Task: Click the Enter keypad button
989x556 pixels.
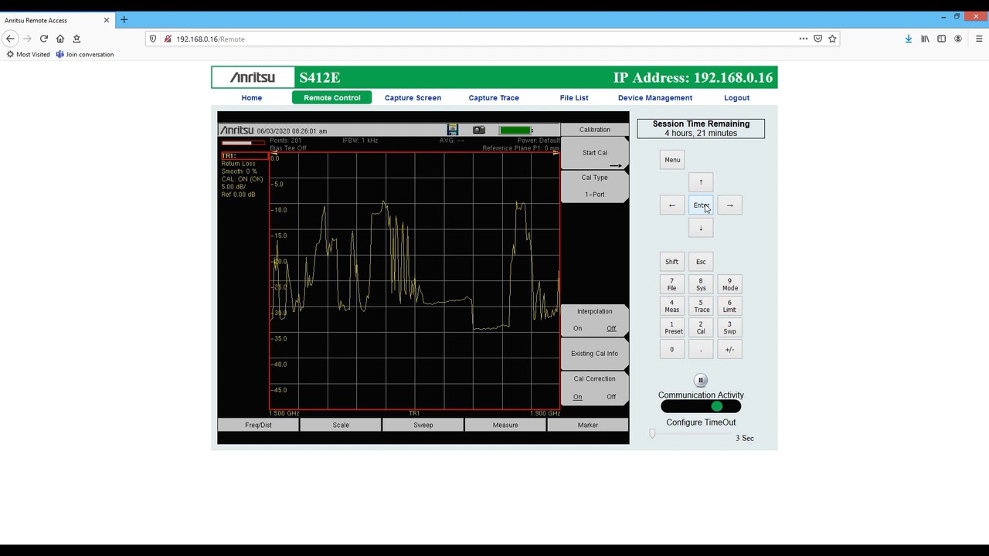Action: pos(701,205)
